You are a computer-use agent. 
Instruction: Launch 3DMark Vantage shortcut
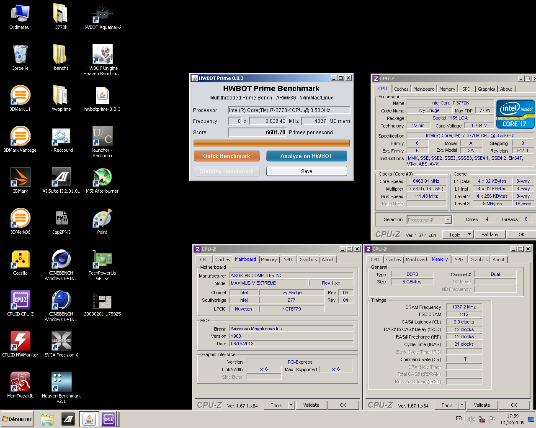coord(20,140)
